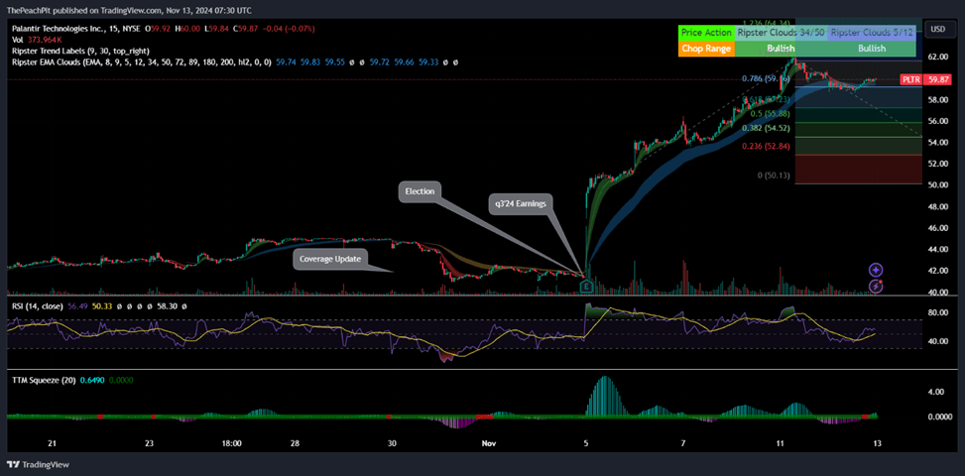This screenshot has height=476, width=965.
Task: Click the 0.5 (55.88) Fibonacci level label
Action: point(770,114)
